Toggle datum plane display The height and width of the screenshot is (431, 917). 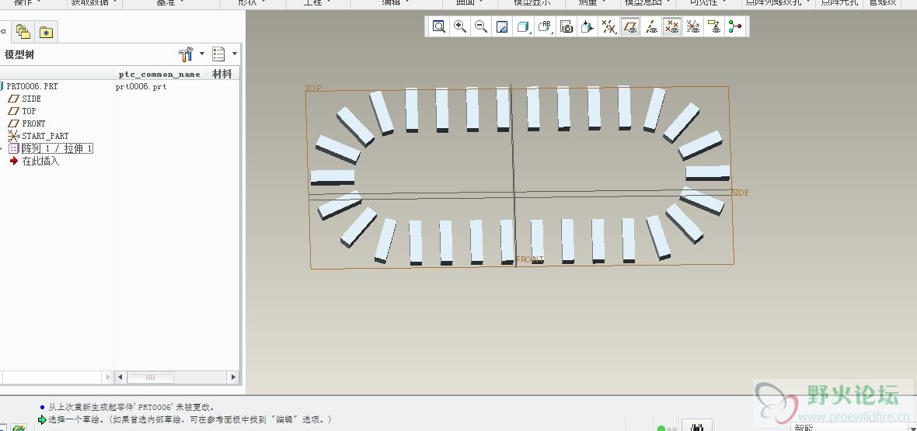[629, 26]
